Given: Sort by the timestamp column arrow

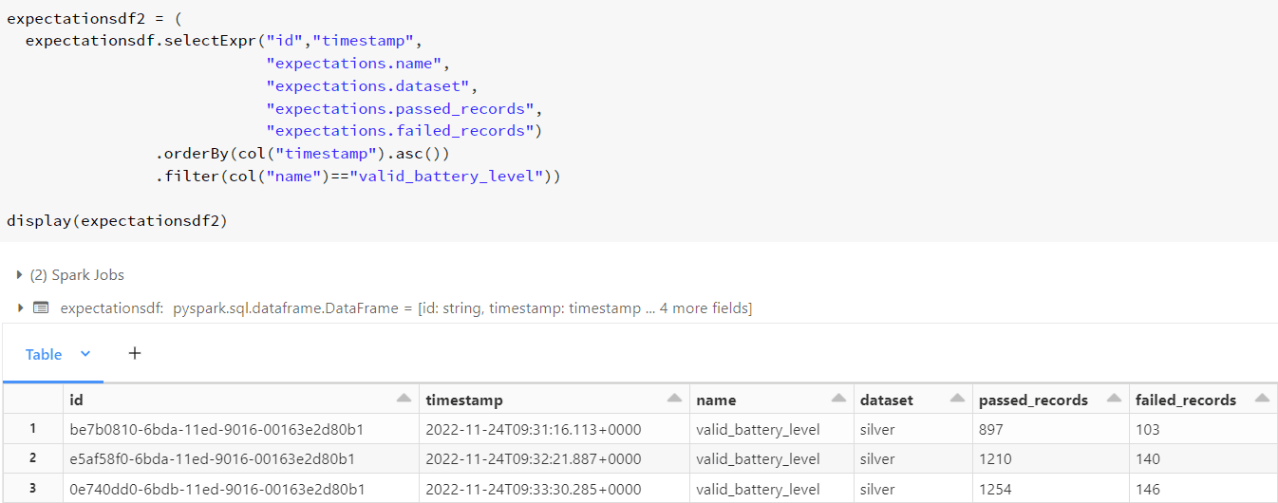Looking at the screenshot, I should 674,400.
